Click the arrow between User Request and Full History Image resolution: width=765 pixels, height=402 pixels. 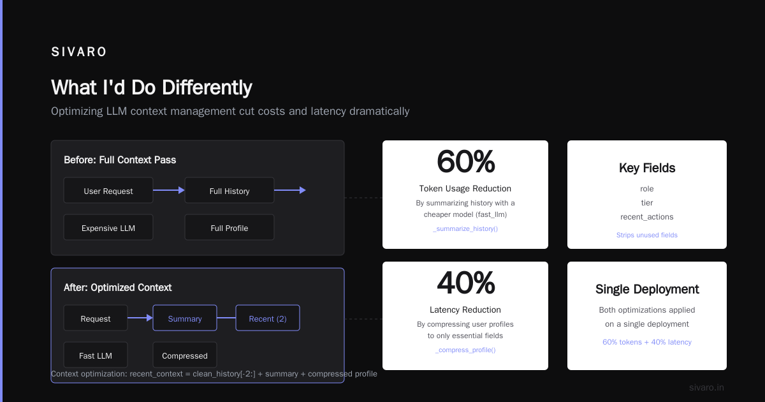coord(169,190)
